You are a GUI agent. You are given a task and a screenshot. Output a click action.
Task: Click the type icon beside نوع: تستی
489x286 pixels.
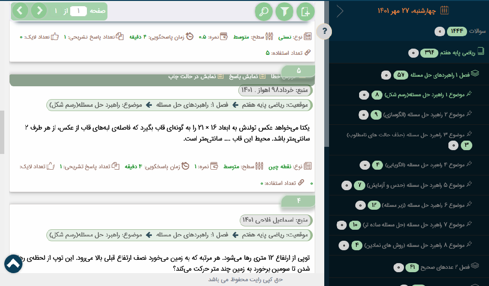tap(308, 36)
